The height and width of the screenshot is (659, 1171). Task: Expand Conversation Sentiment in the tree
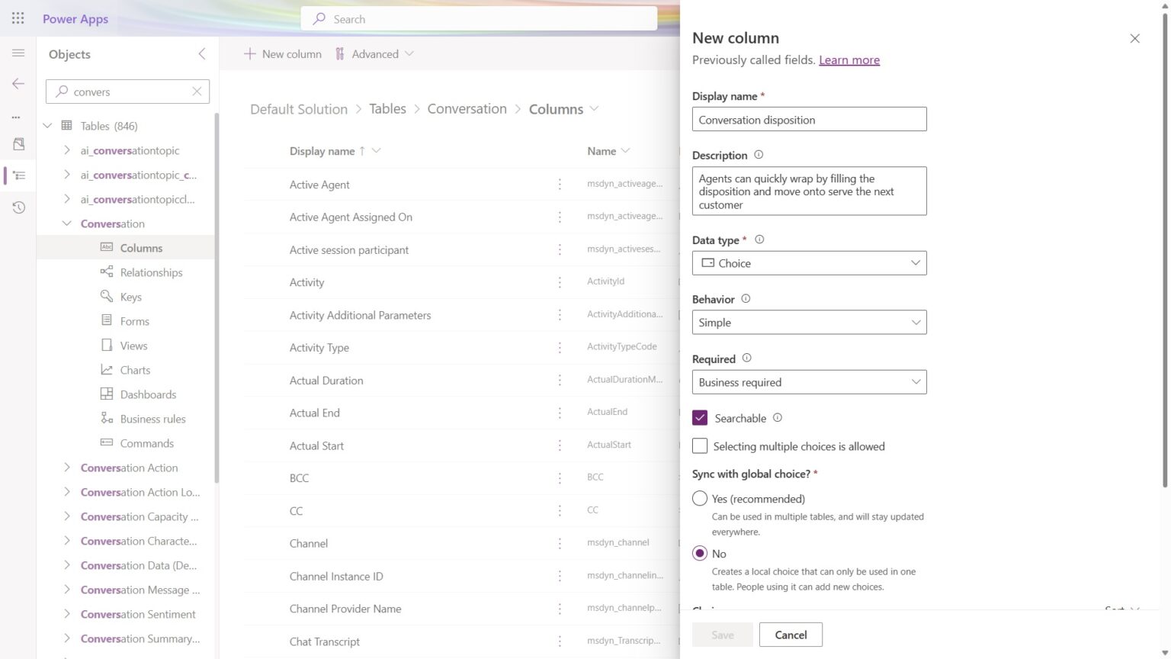click(x=67, y=614)
